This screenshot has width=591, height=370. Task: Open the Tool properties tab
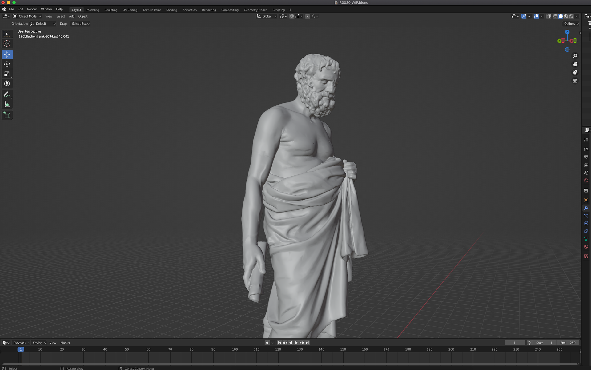click(586, 140)
